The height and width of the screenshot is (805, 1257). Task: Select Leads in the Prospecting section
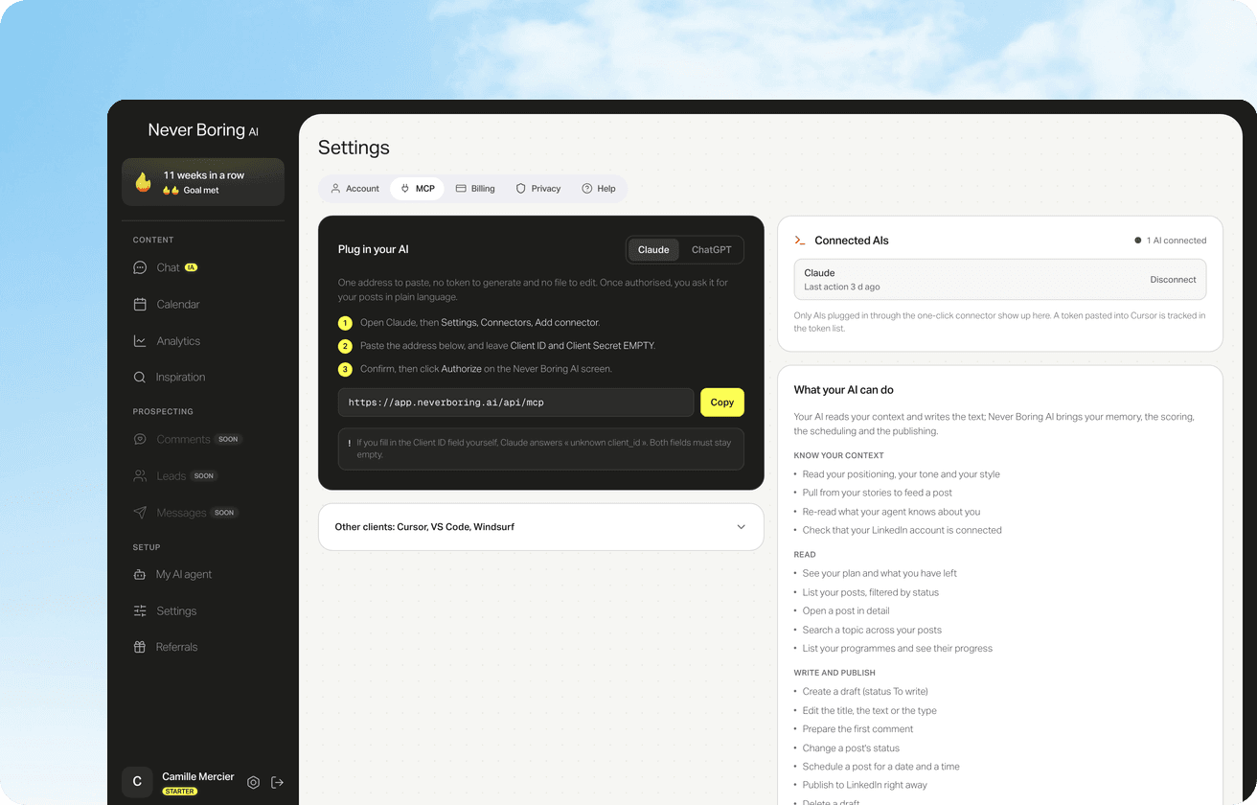[x=174, y=475]
